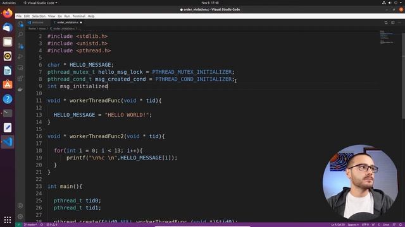Viewport: 405px width, 227px height.
Task: Click the UTF-8 encoding indicator
Action: (365, 224)
